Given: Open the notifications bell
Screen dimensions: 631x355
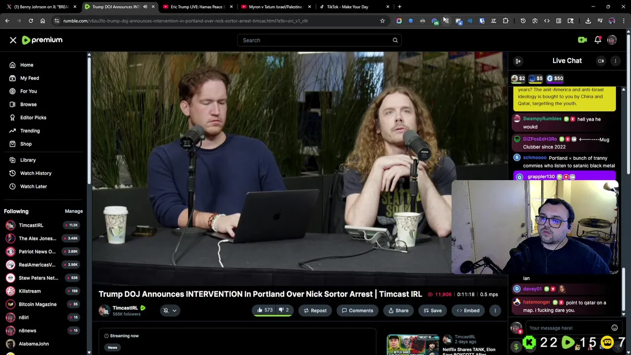Looking at the screenshot, I should point(597,40).
